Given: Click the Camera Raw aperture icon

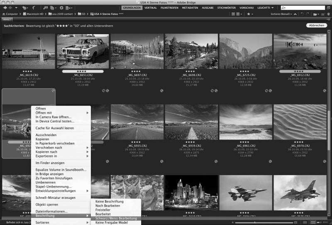Looking at the screenshot, I should [x=61, y=8].
